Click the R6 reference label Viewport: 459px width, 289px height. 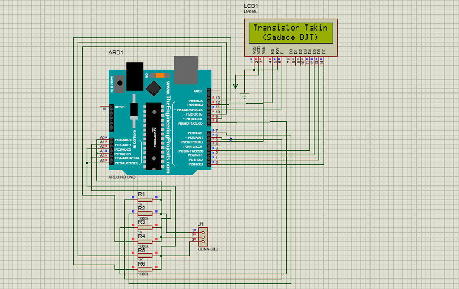point(142,264)
